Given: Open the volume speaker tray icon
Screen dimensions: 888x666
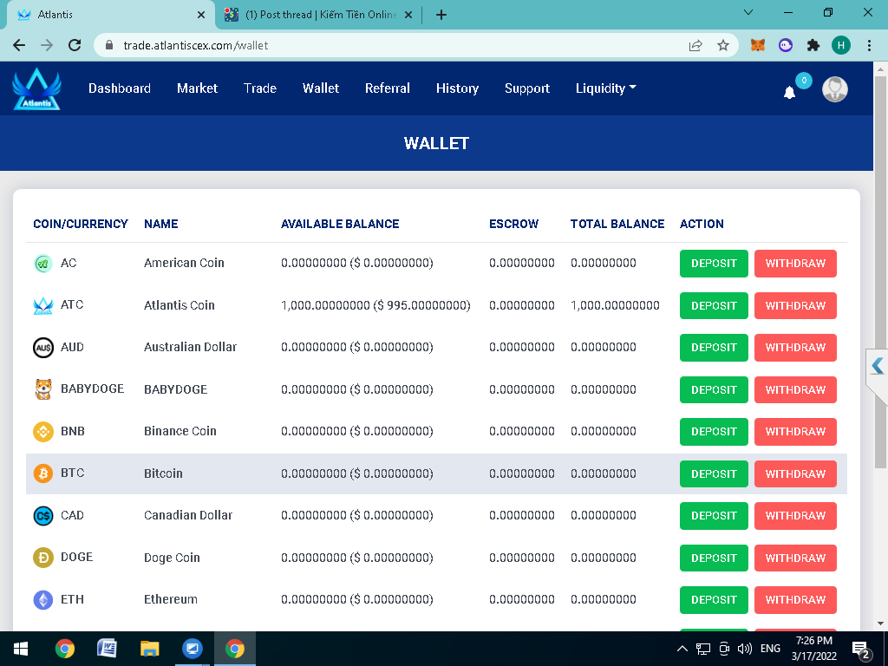Looking at the screenshot, I should [x=745, y=649].
